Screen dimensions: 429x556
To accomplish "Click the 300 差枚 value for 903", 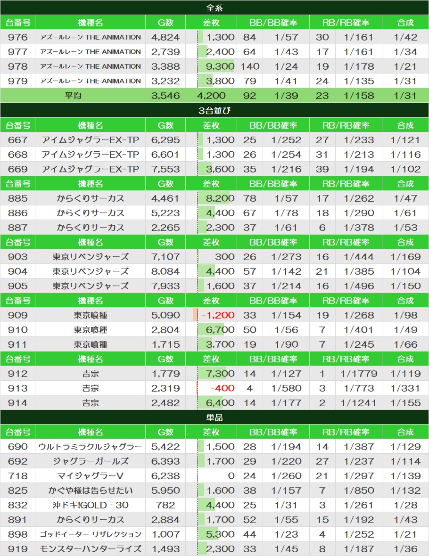I will [x=224, y=257].
